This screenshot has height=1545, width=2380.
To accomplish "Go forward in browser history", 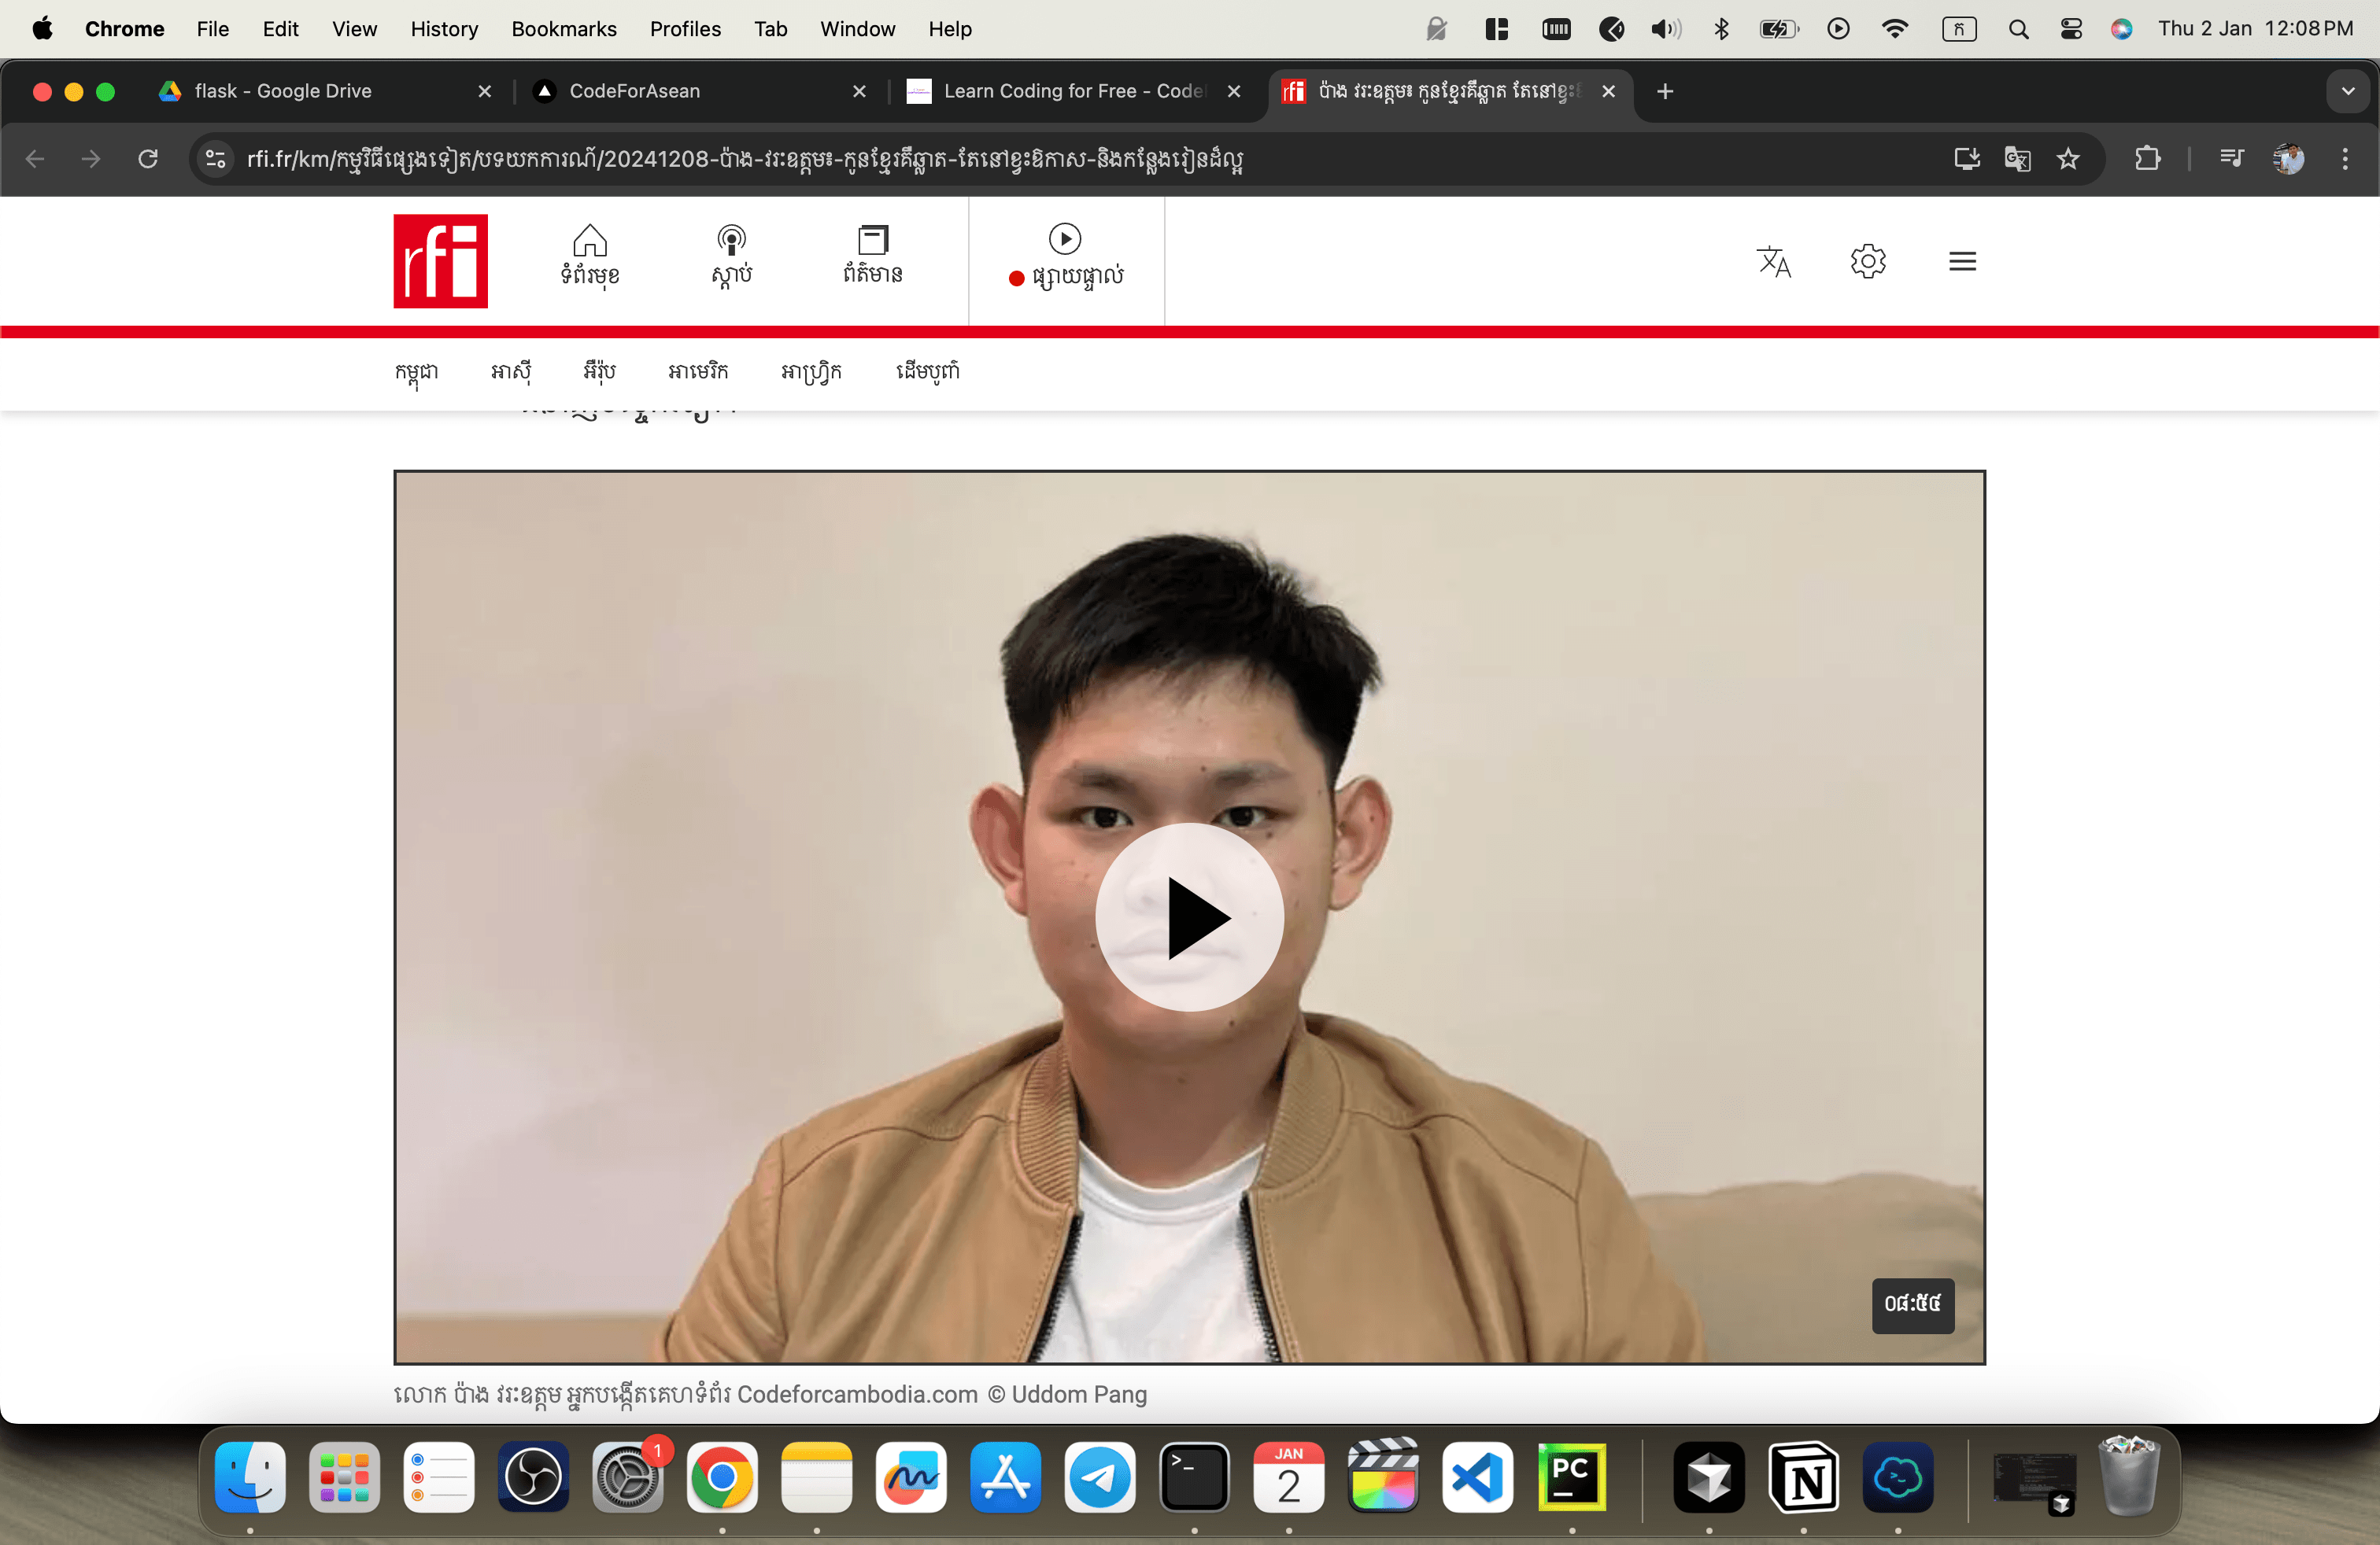I will click(91, 159).
